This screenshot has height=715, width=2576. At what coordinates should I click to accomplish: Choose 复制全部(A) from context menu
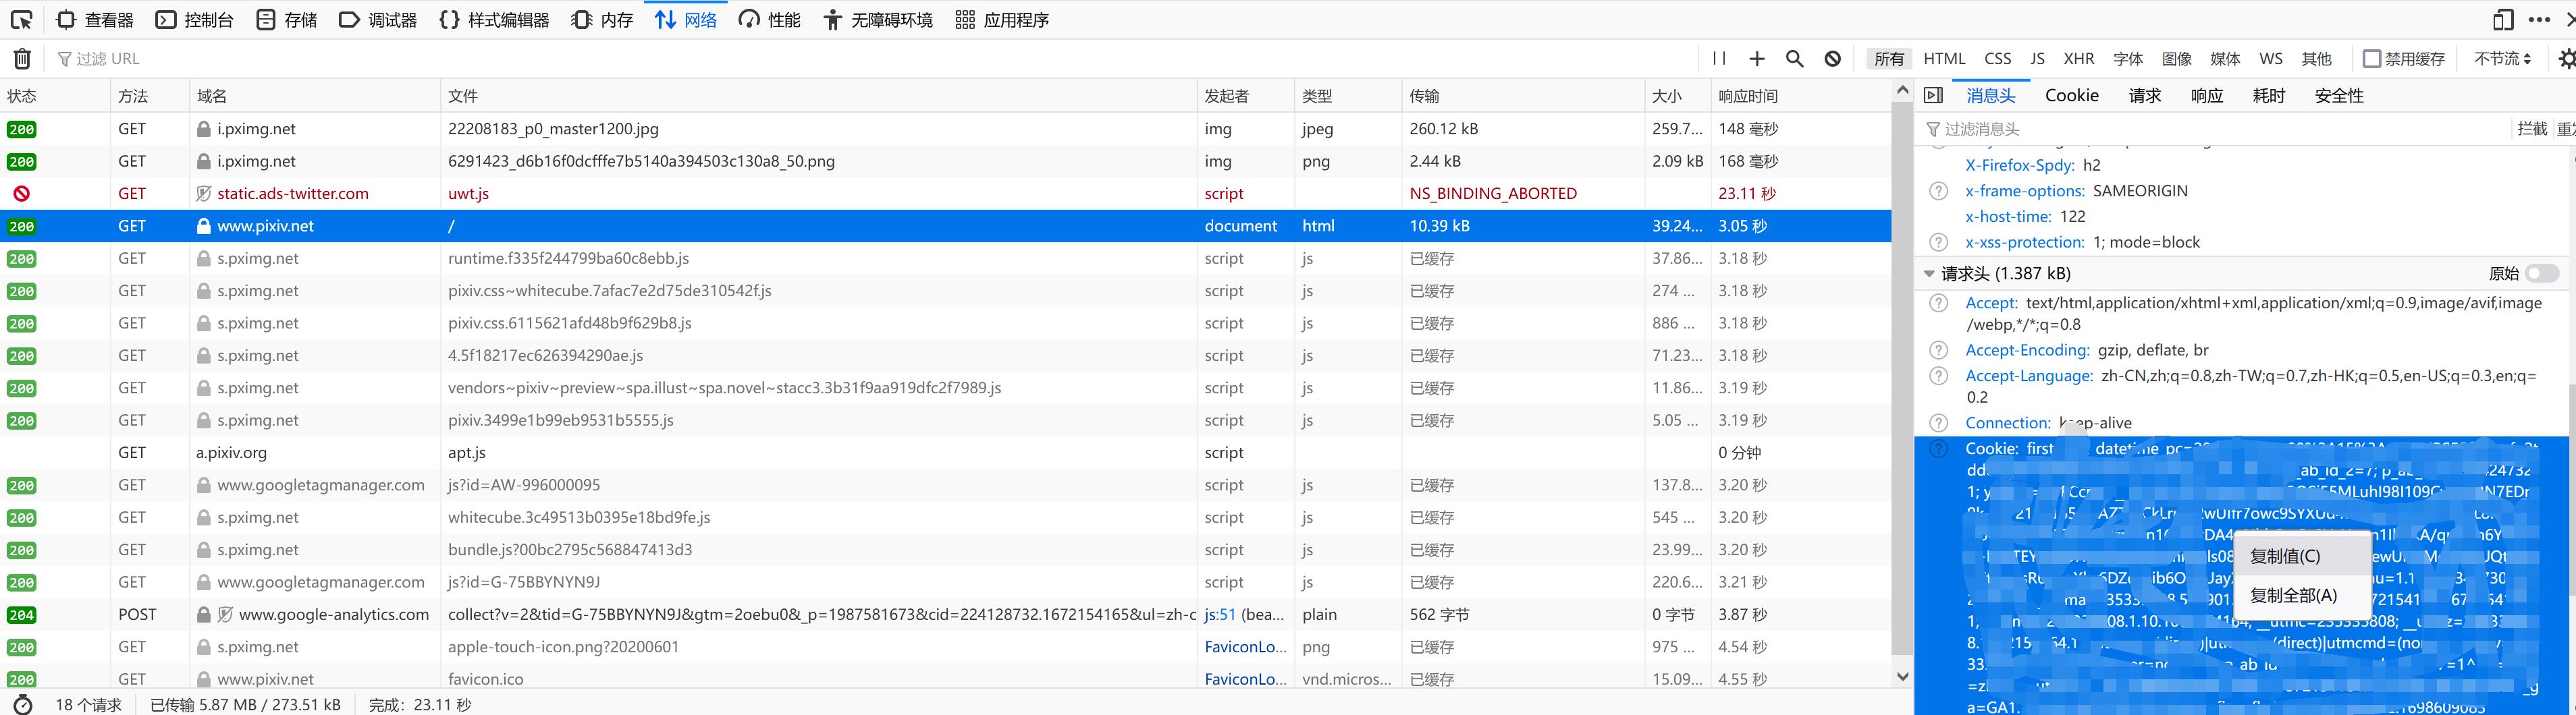(x=2301, y=595)
